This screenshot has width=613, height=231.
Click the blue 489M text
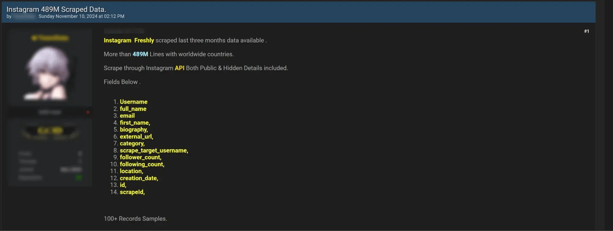140,54
